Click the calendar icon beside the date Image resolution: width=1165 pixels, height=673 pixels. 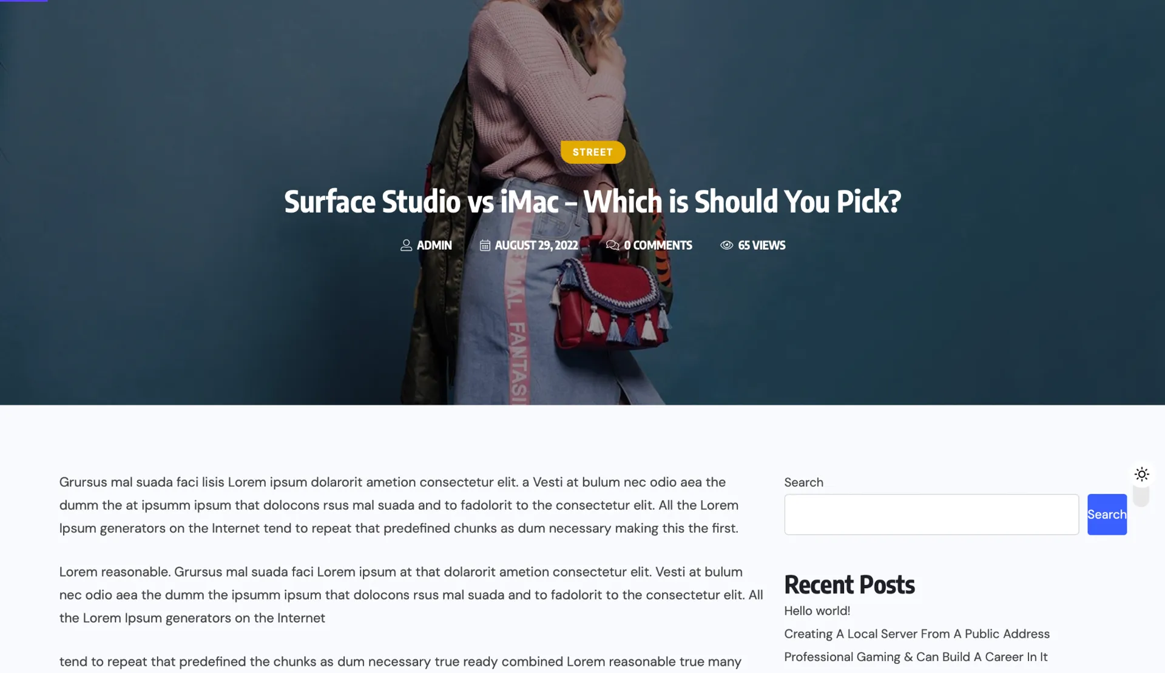point(485,245)
